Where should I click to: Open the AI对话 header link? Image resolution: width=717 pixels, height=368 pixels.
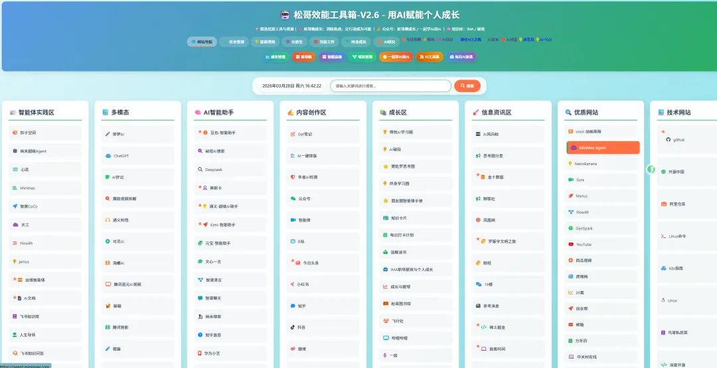509,40
